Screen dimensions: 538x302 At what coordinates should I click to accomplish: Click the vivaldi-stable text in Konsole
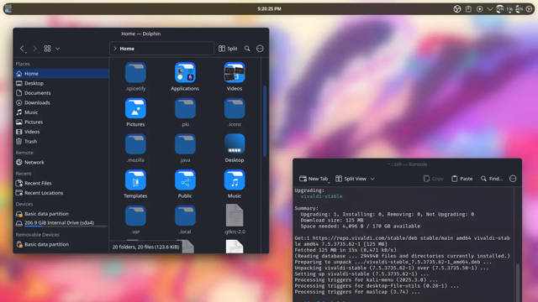(x=321, y=196)
